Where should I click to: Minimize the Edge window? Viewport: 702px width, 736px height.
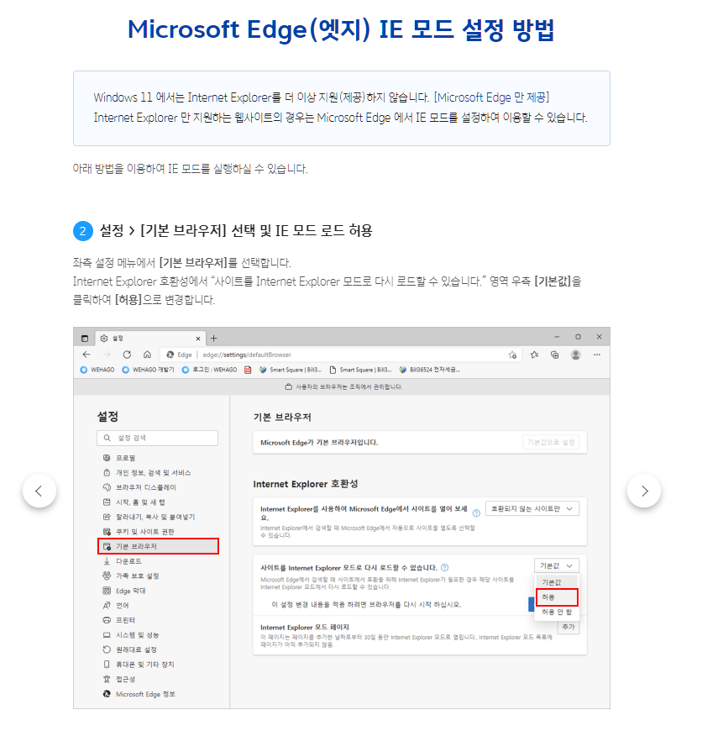click(x=557, y=337)
